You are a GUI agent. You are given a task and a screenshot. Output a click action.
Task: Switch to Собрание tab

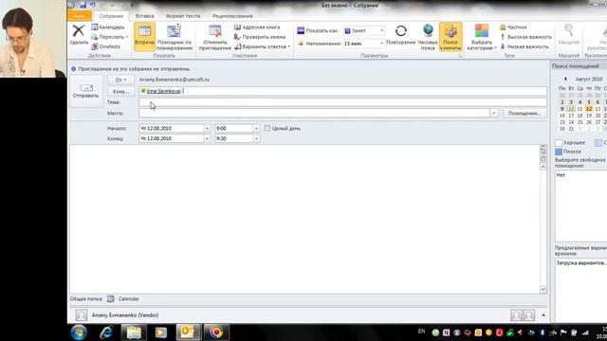pyautogui.click(x=111, y=16)
